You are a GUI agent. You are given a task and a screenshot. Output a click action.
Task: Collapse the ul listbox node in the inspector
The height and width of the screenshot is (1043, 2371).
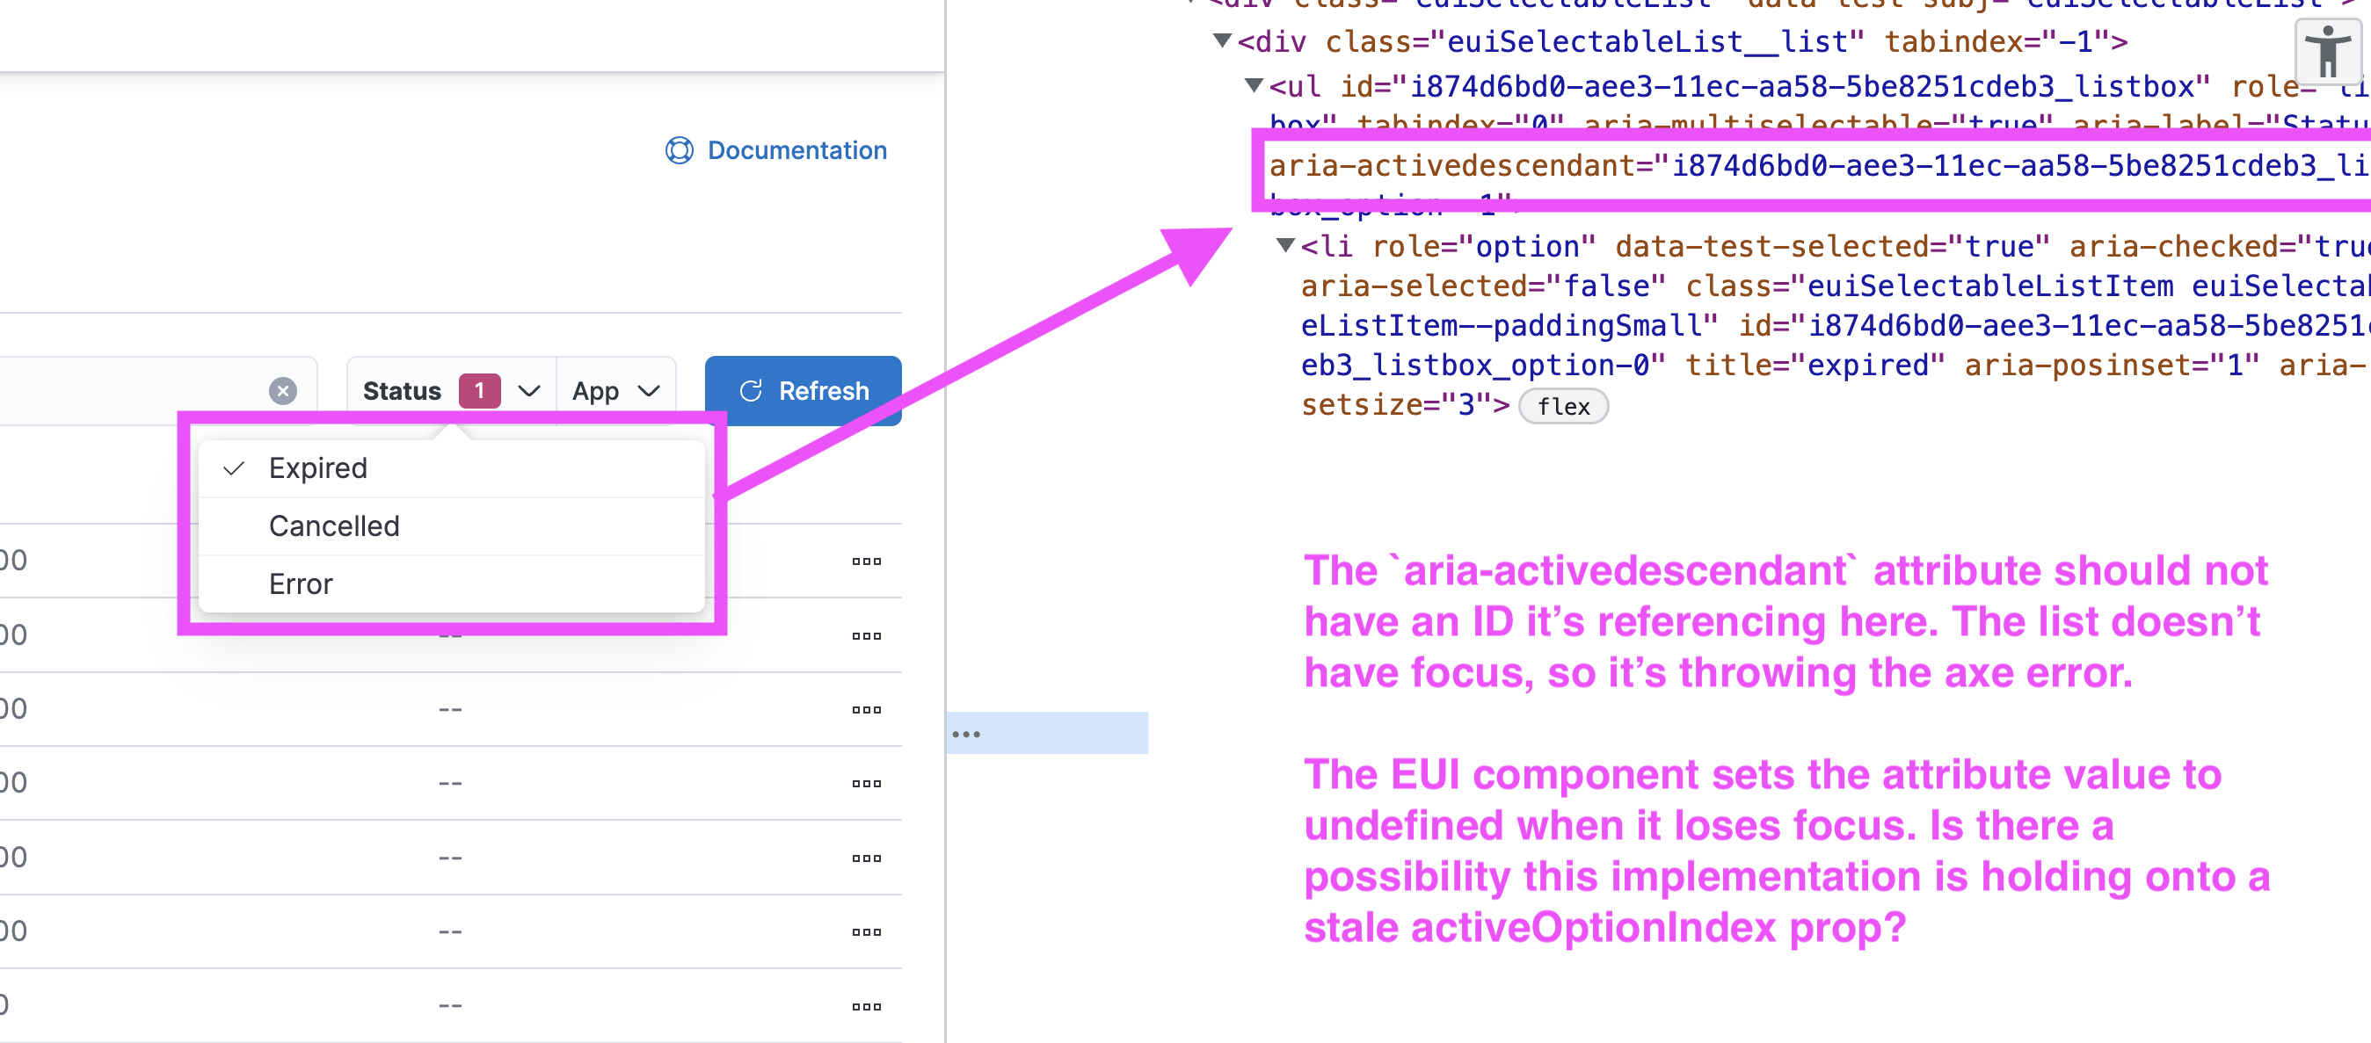[x=1254, y=85]
